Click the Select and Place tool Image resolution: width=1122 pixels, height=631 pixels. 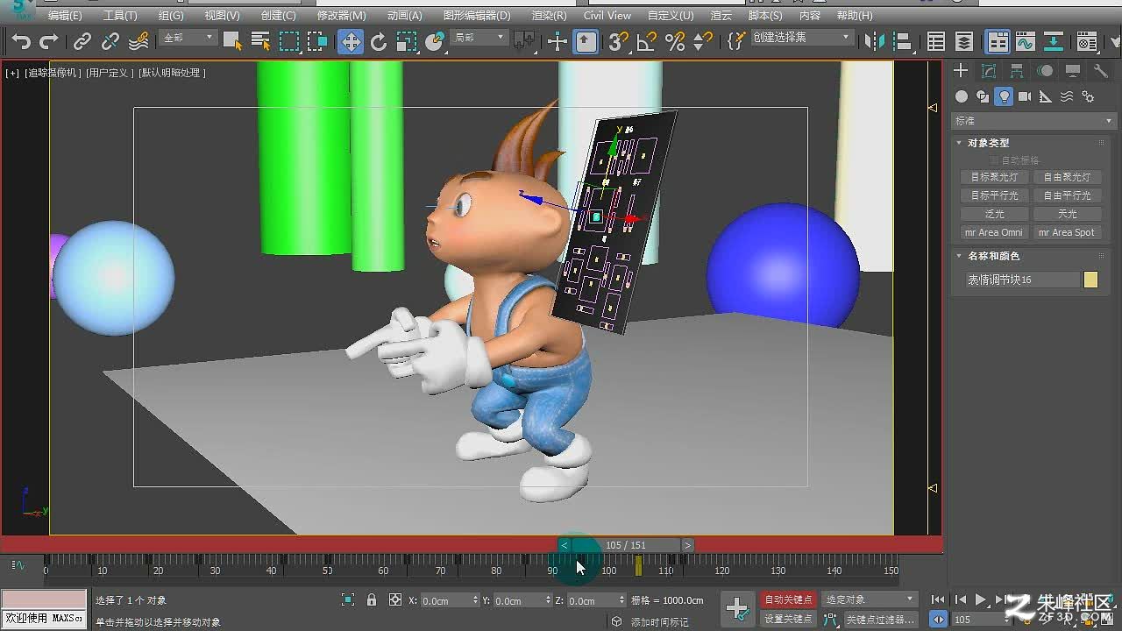point(435,41)
